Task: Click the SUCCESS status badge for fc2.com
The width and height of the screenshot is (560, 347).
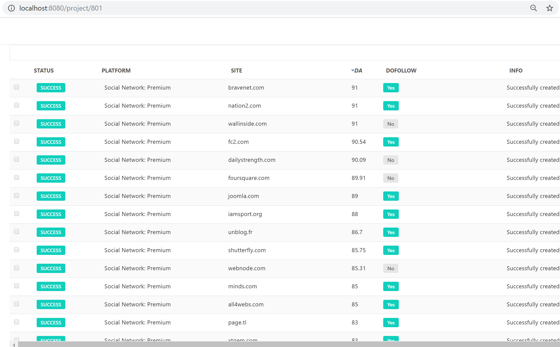Action: click(51, 142)
